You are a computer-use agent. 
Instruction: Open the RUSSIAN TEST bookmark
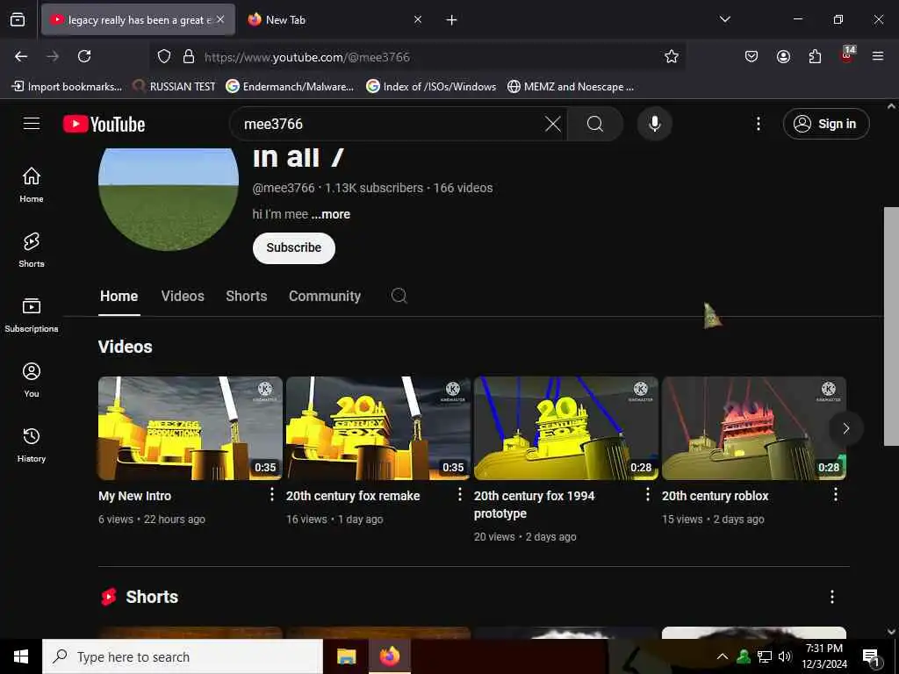click(x=174, y=87)
